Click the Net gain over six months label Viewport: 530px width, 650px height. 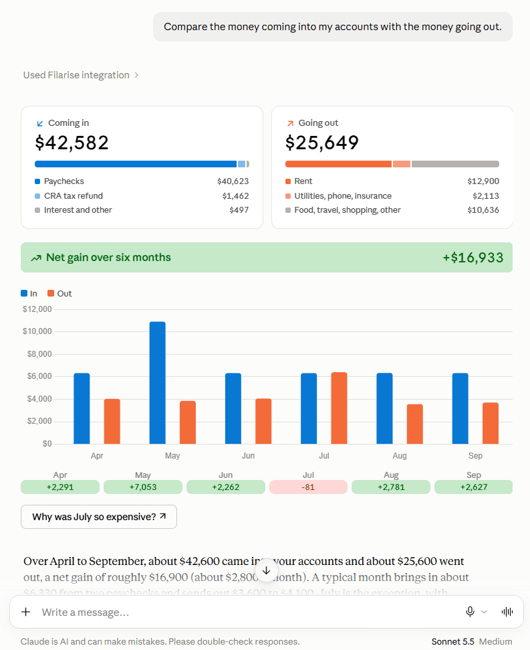click(108, 258)
